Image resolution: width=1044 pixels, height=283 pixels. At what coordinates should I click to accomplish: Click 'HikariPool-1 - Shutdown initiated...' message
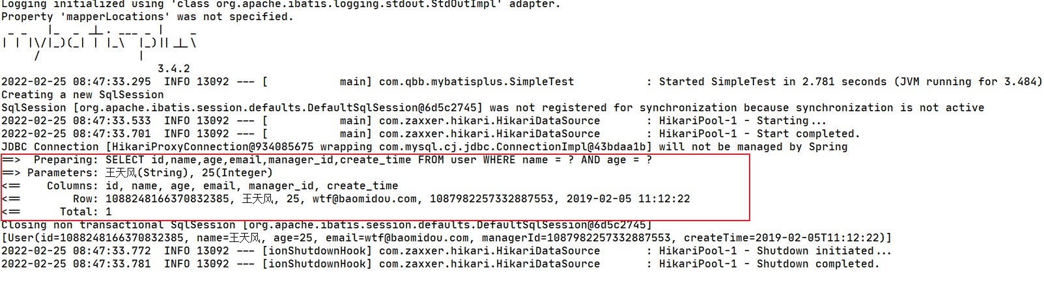point(775,251)
